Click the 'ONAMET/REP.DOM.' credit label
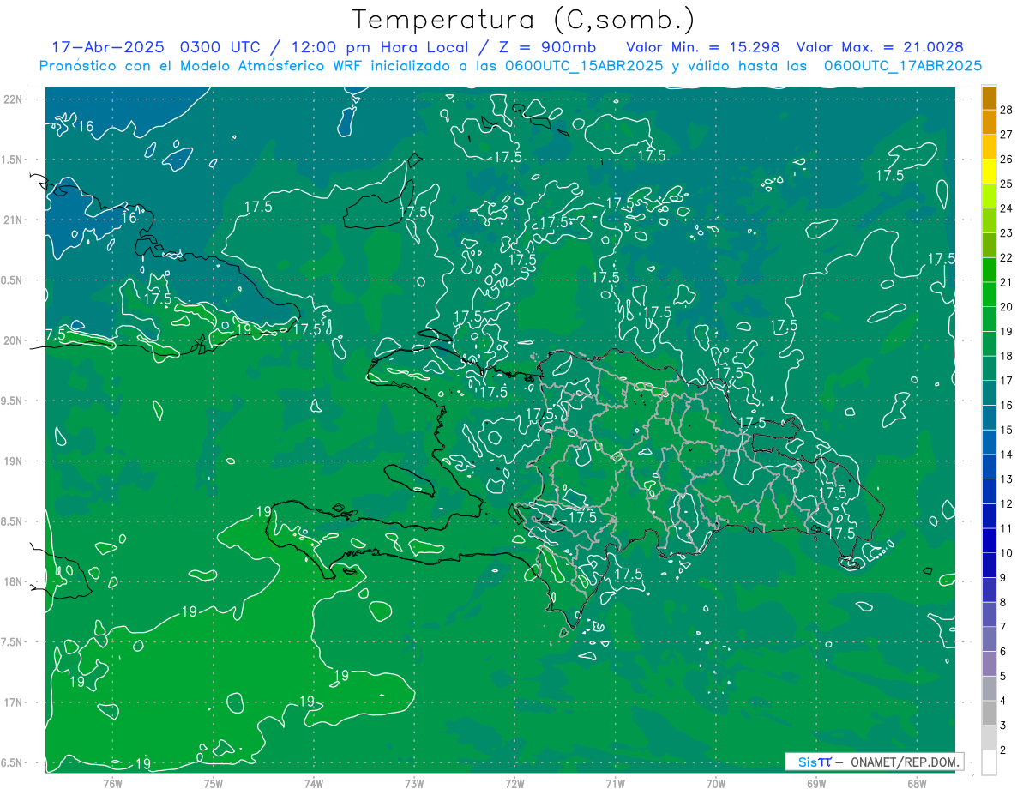Image resolution: width=1029 pixels, height=795 pixels. (904, 762)
